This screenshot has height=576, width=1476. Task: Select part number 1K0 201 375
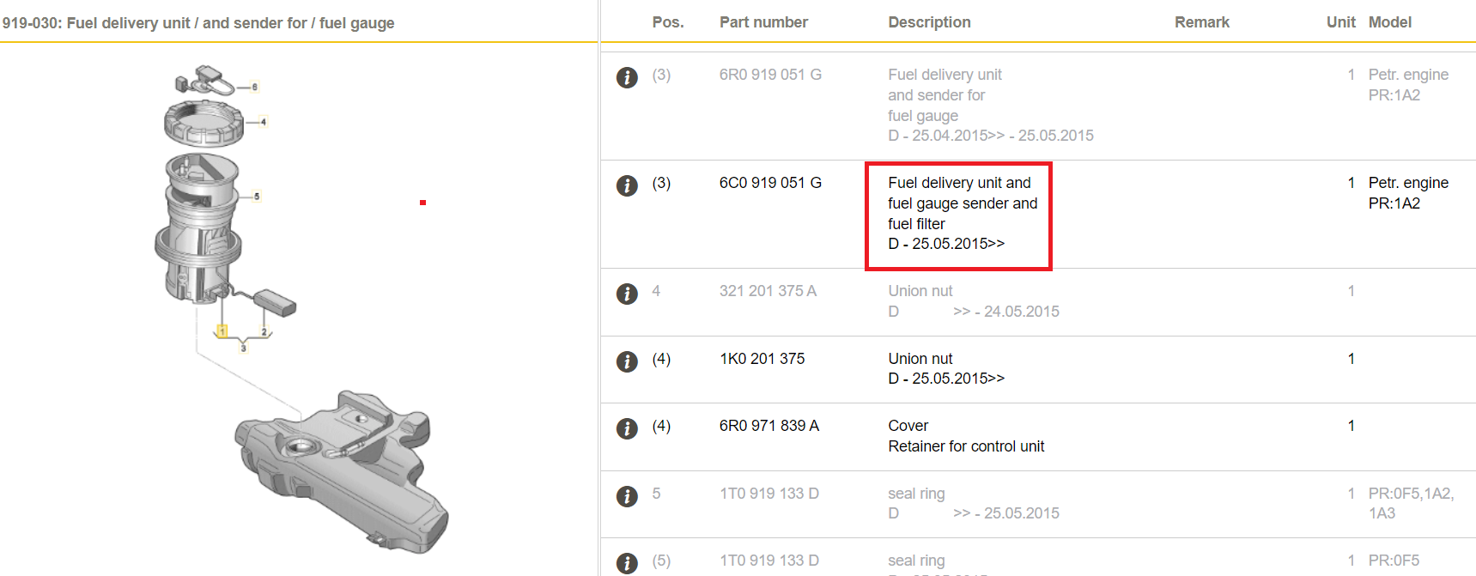pos(762,358)
